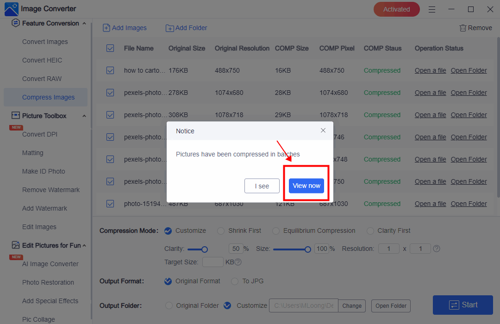Toggle the select-all checkbox in header
Screen dimensions: 500x324
click(110, 48)
